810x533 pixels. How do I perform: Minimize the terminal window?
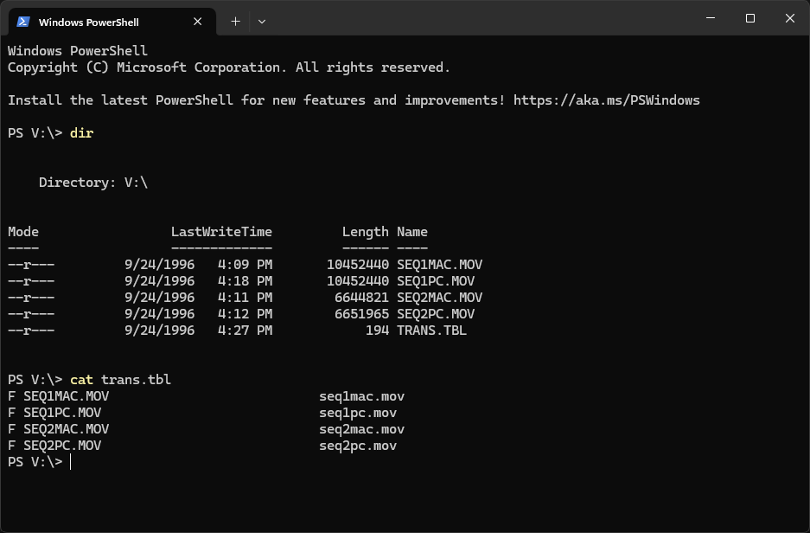[x=709, y=19]
